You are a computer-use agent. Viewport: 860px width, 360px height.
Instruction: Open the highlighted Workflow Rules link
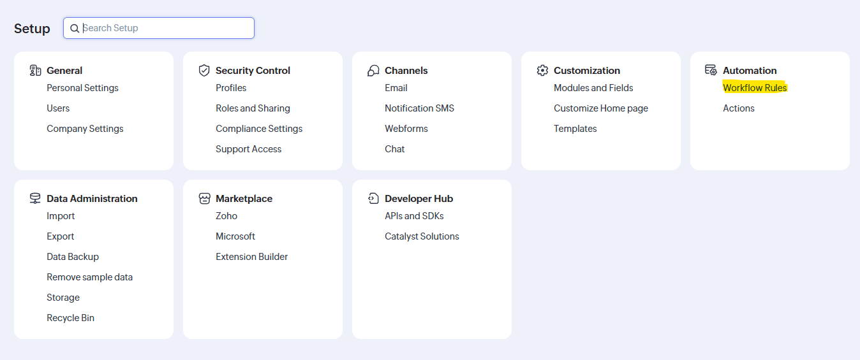pyautogui.click(x=755, y=88)
